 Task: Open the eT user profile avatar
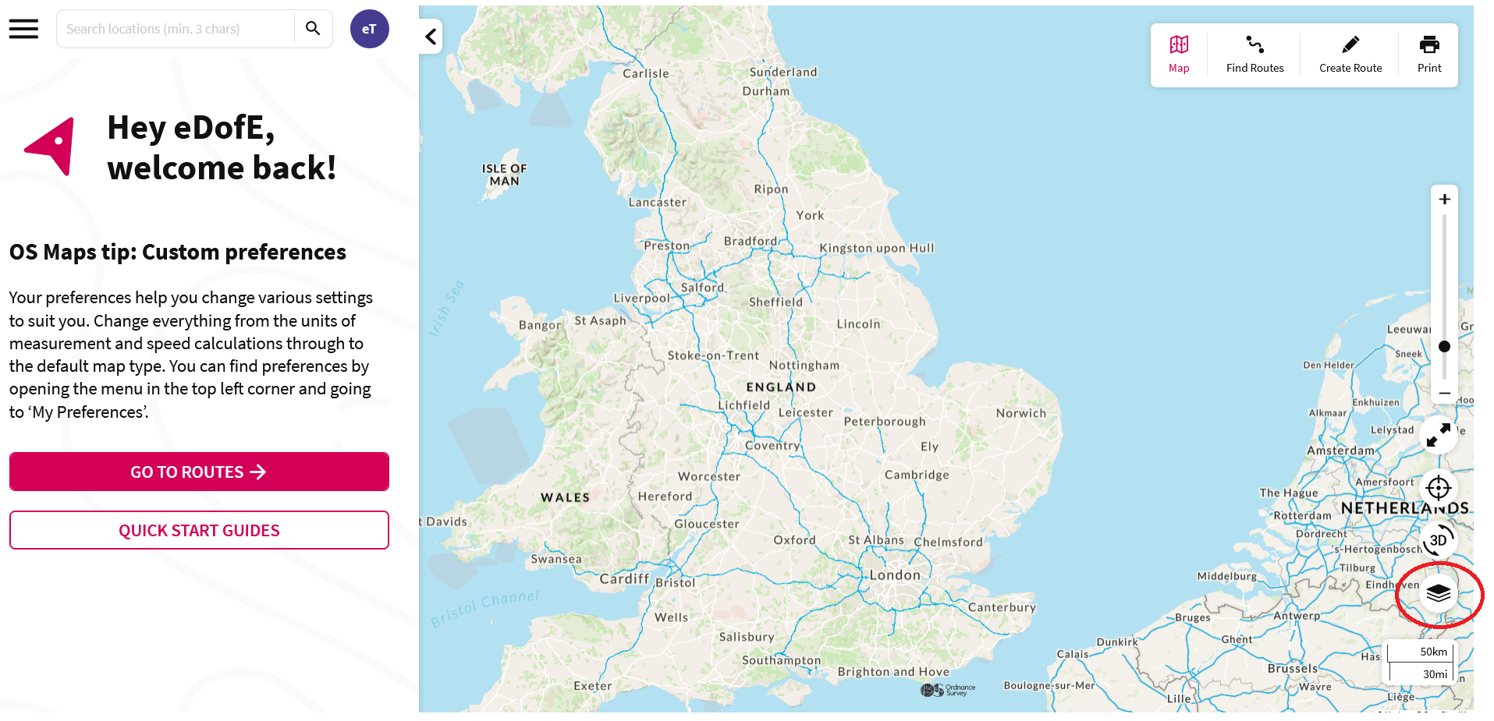[369, 29]
